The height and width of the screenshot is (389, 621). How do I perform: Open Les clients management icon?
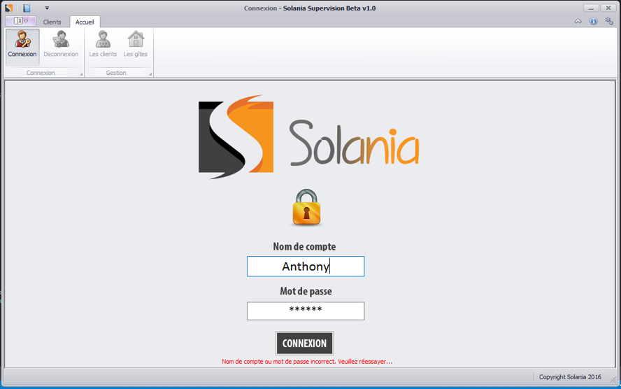(x=103, y=44)
